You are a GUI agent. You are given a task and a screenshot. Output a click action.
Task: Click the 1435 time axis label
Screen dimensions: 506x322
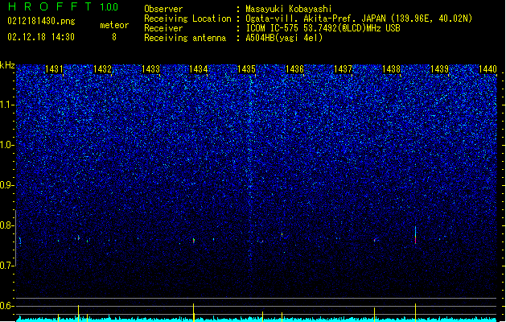246,69
